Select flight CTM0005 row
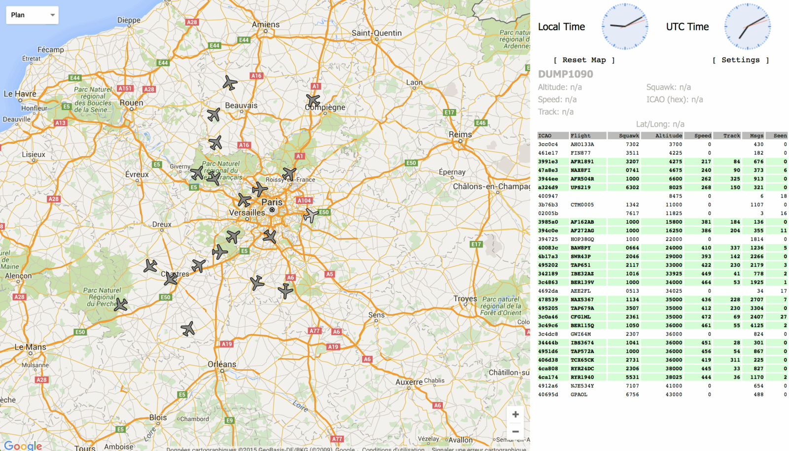This screenshot has height=451, width=789. pyautogui.click(x=662, y=205)
